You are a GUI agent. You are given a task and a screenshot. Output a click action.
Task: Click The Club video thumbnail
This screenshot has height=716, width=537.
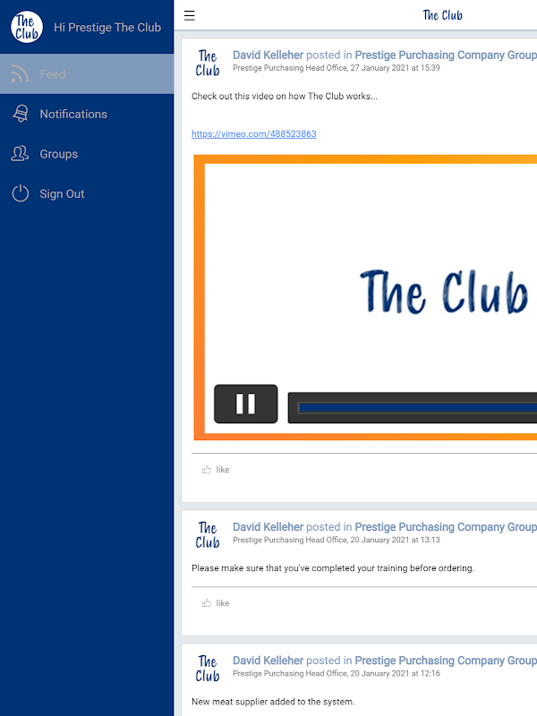[x=365, y=298]
